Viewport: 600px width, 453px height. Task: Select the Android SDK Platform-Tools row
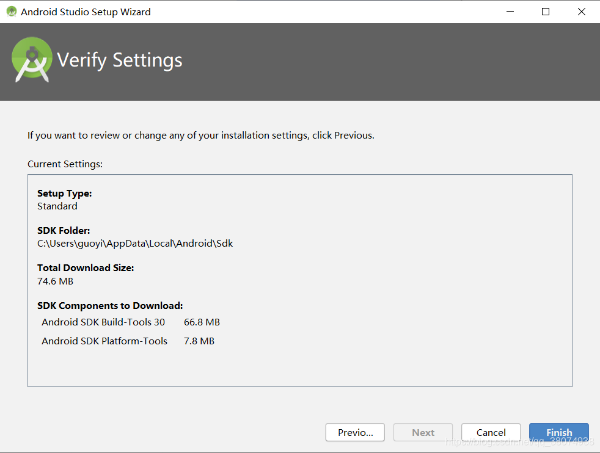pyautogui.click(x=128, y=341)
